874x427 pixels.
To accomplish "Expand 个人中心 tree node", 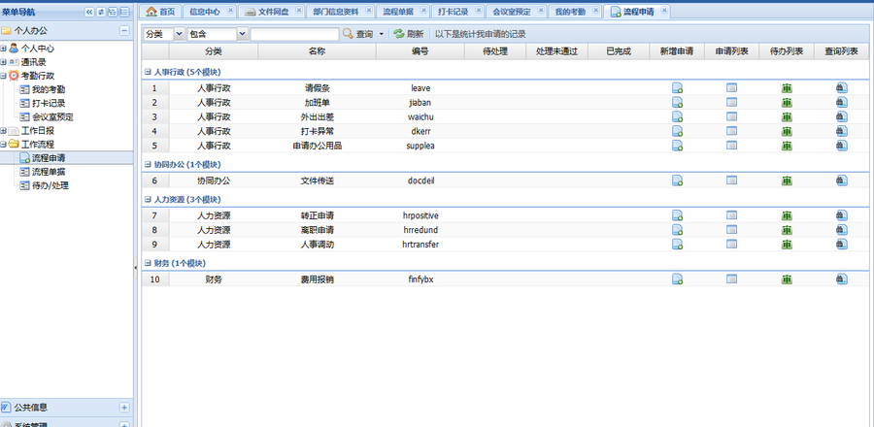I will pyautogui.click(x=3, y=49).
